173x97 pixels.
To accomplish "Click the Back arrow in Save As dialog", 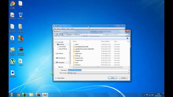I will (55, 34).
